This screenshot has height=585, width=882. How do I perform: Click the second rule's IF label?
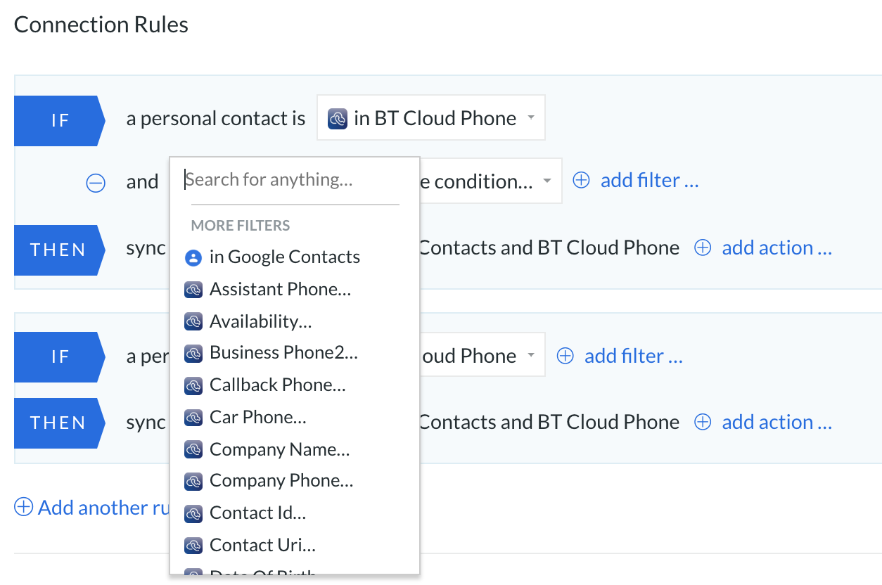click(x=60, y=357)
